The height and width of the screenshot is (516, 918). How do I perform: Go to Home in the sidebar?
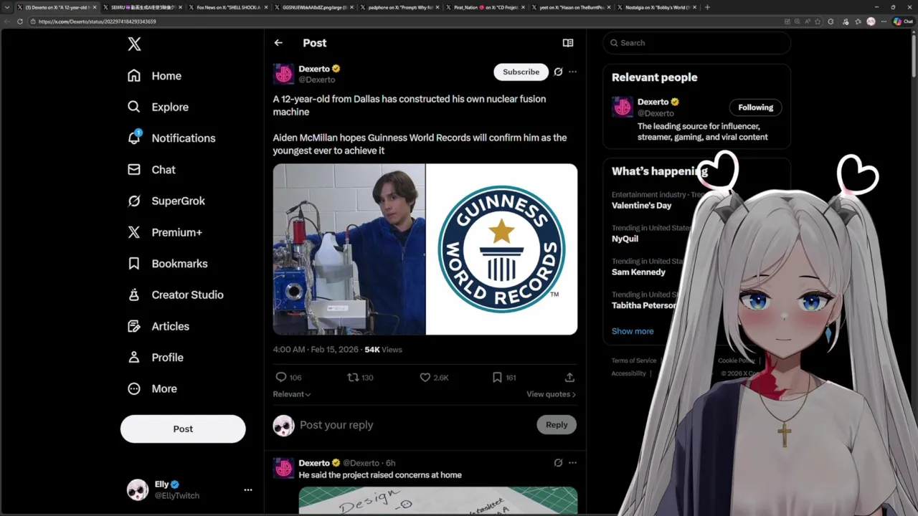coord(154,76)
